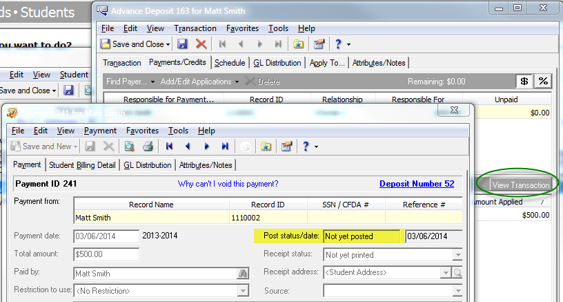Click the print preview magnifier icon

[x=129, y=147]
